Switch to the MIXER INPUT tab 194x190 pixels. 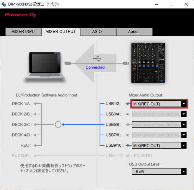coord(23,32)
